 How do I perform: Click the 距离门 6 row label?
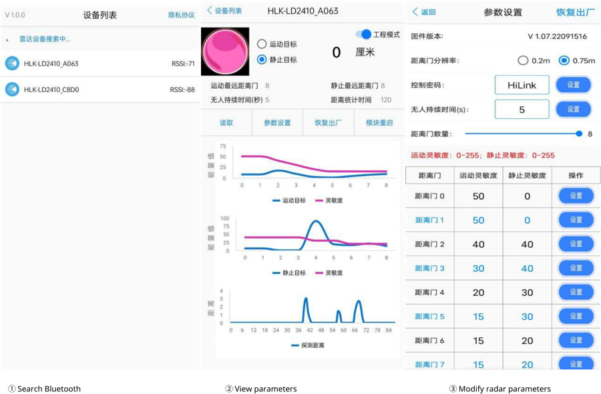tap(429, 341)
